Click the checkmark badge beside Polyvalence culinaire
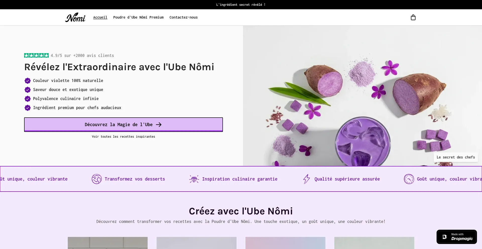Screen dimensions: 482x249 click(28, 99)
